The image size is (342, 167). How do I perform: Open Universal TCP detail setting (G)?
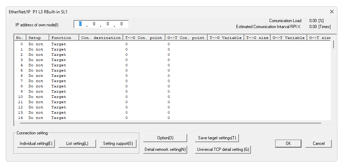[223, 149]
